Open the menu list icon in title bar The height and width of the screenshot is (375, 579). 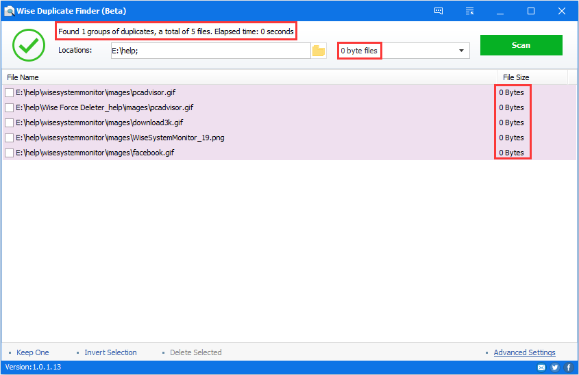point(469,11)
